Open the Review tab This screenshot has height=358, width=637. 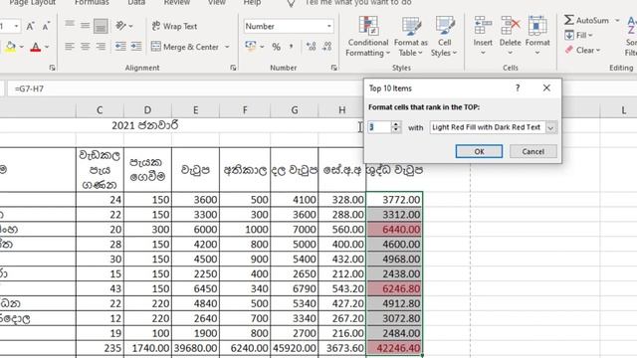(177, 3)
